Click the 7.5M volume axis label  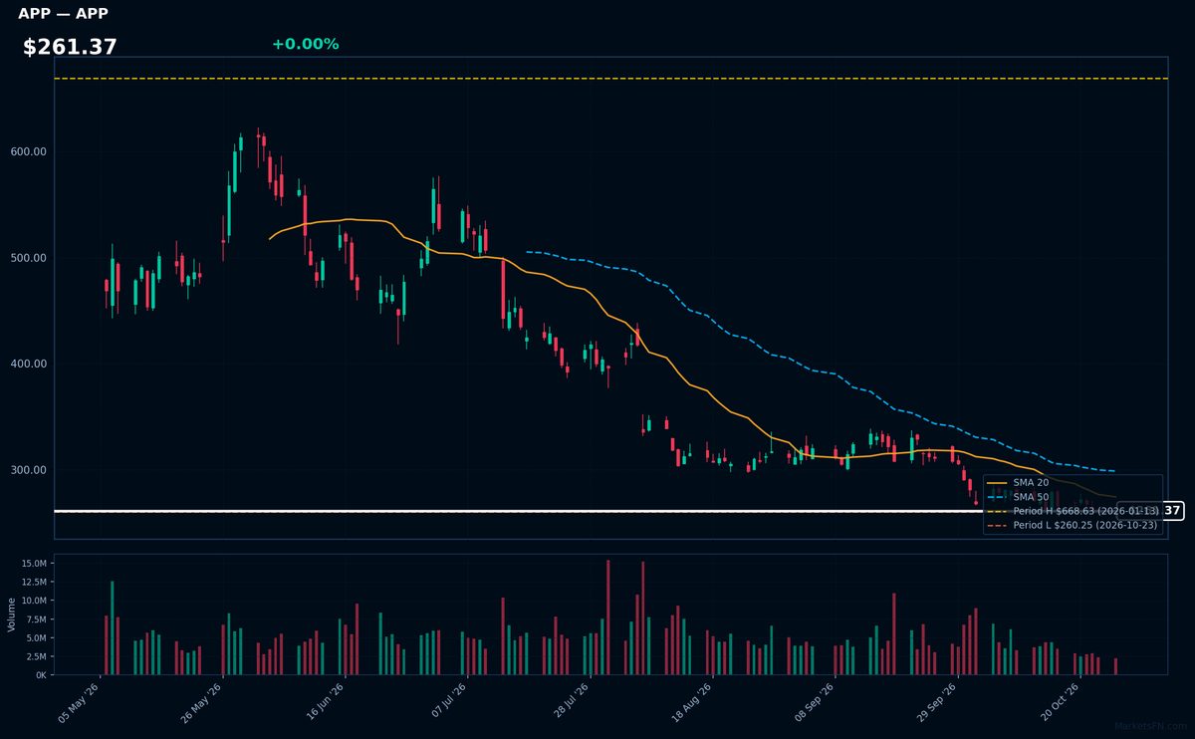35,619
